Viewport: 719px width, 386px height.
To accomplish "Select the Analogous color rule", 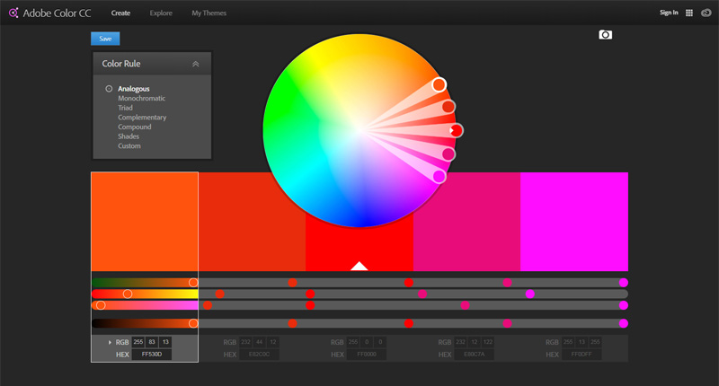I will coord(133,89).
